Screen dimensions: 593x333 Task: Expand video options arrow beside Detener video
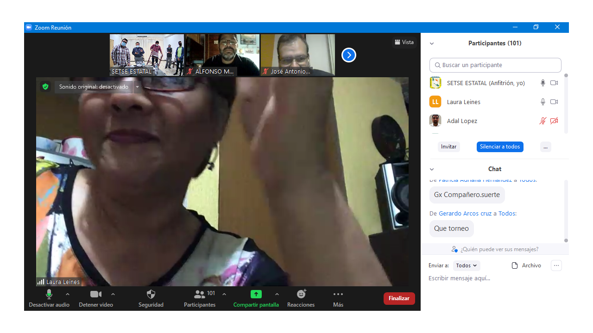tap(113, 294)
